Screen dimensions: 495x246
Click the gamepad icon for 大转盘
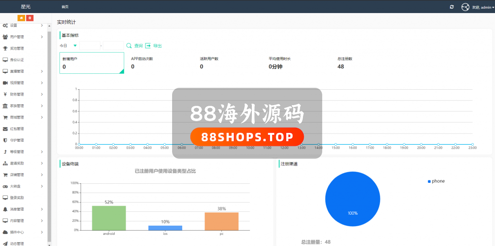click(x=5, y=186)
